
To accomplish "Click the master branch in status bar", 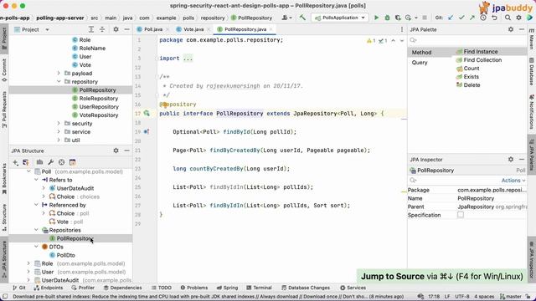I will point(510,296).
